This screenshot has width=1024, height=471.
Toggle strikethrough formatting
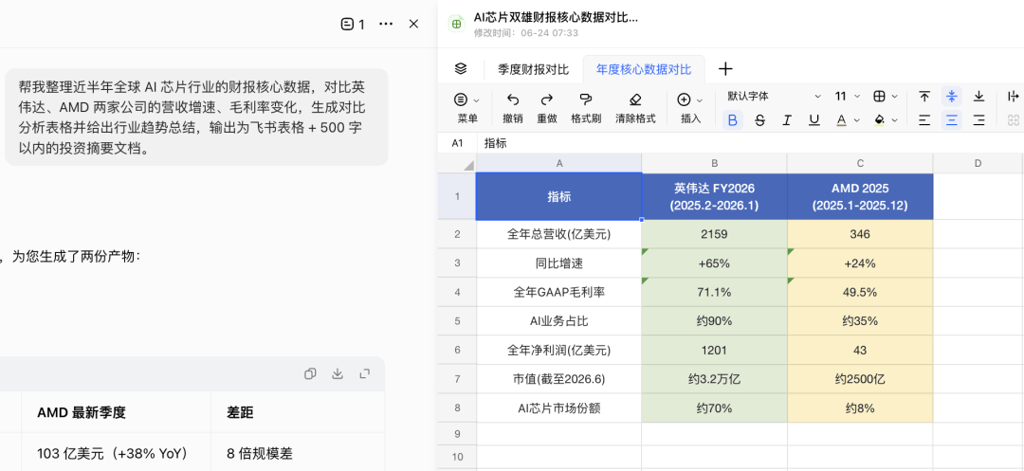pos(759,120)
